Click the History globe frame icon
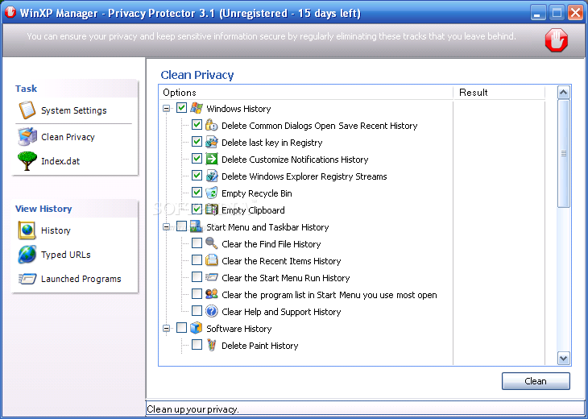 point(27,230)
